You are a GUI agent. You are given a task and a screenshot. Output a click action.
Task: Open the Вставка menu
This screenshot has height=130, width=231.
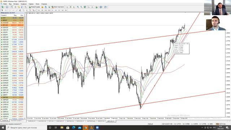[16, 4]
